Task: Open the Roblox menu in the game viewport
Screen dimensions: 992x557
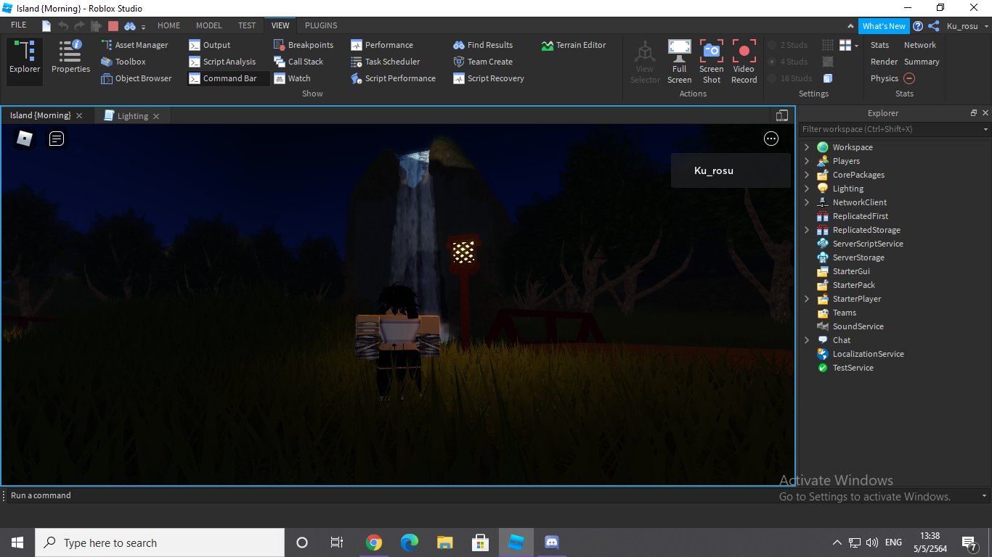Action: coord(25,139)
